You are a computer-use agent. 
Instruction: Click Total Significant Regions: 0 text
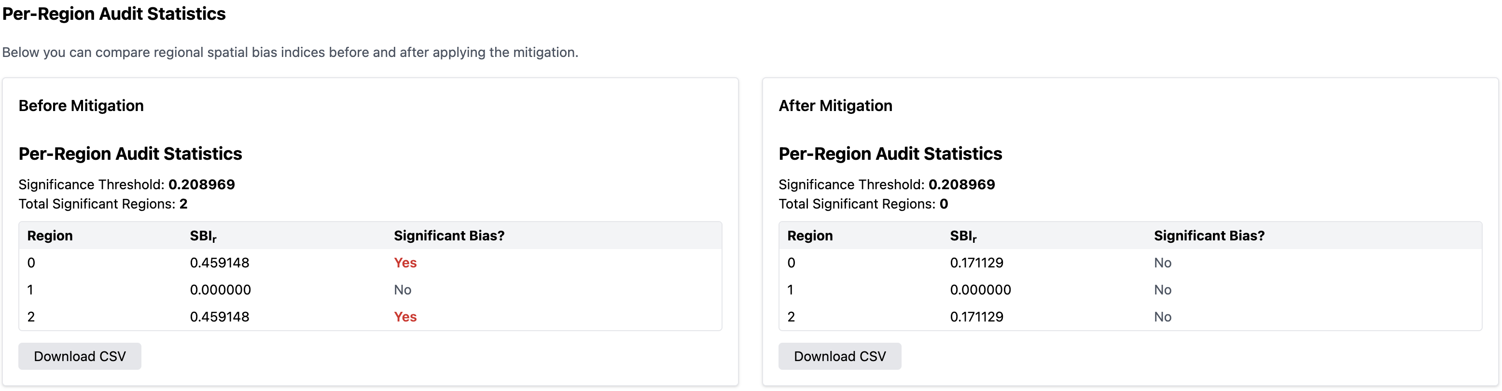863,204
